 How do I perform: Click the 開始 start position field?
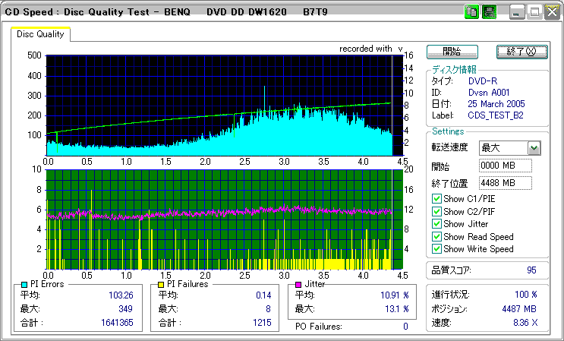(505, 166)
